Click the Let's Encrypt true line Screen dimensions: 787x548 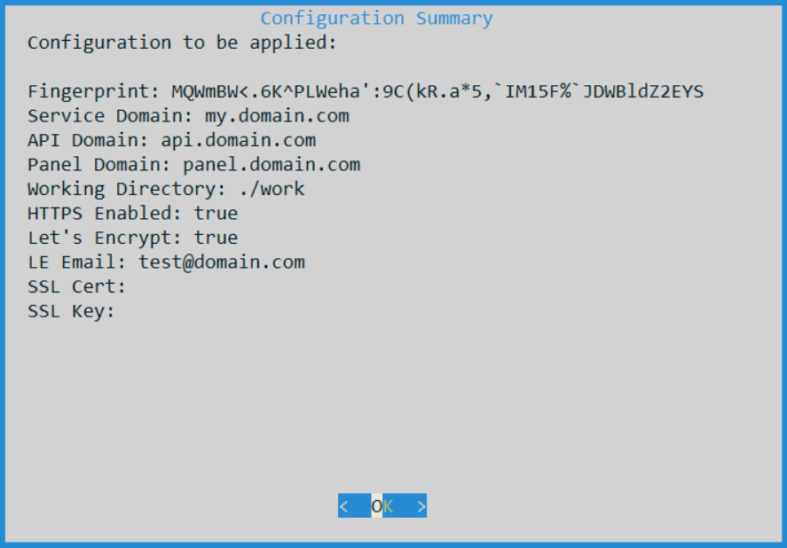pyautogui.click(x=132, y=238)
